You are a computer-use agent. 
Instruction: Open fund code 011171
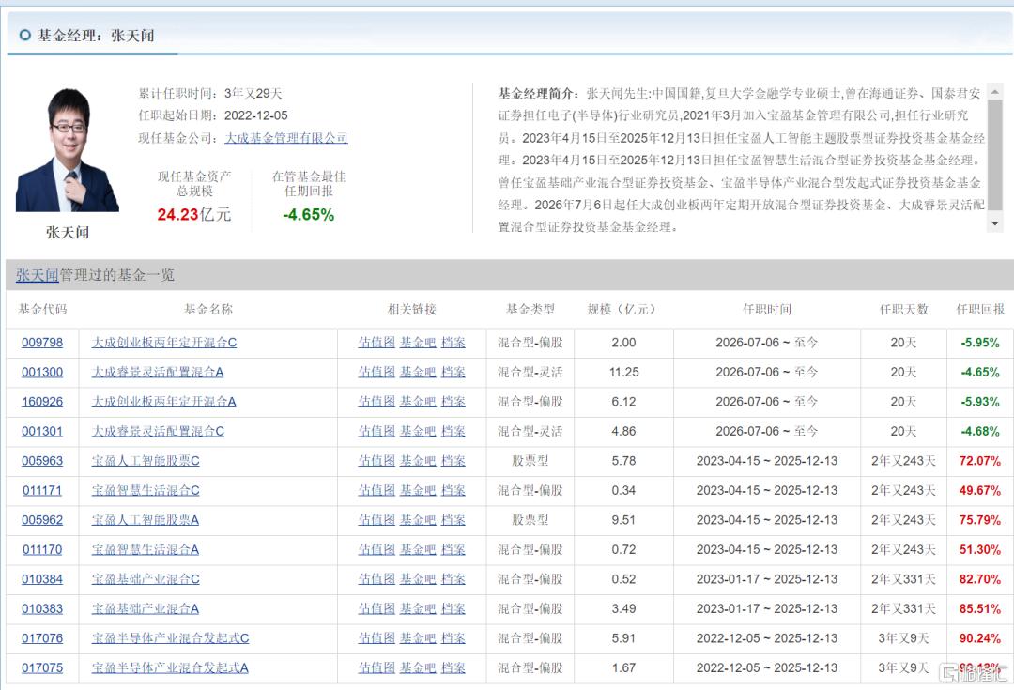click(42, 491)
